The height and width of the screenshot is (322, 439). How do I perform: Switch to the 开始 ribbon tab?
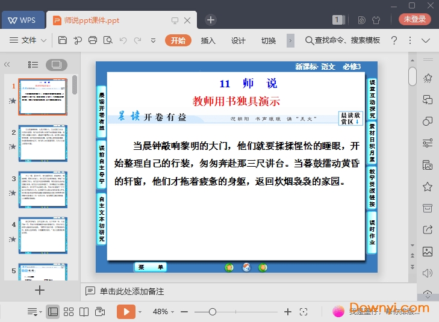(178, 40)
